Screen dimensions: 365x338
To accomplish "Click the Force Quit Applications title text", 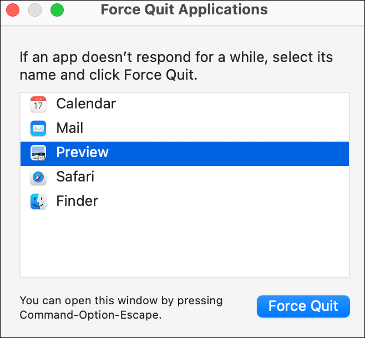I will 184,10.
